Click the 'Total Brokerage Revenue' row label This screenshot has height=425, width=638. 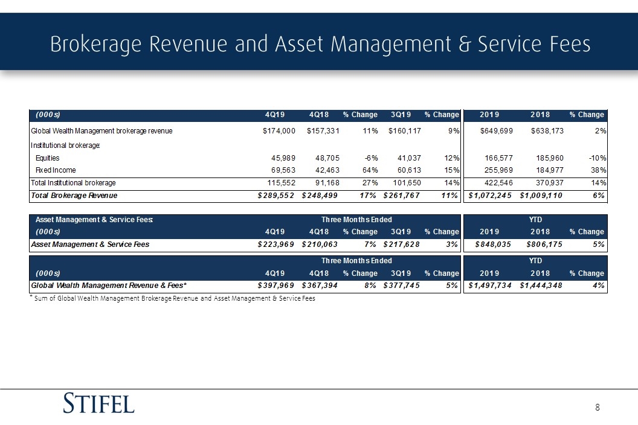click(x=74, y=196)
